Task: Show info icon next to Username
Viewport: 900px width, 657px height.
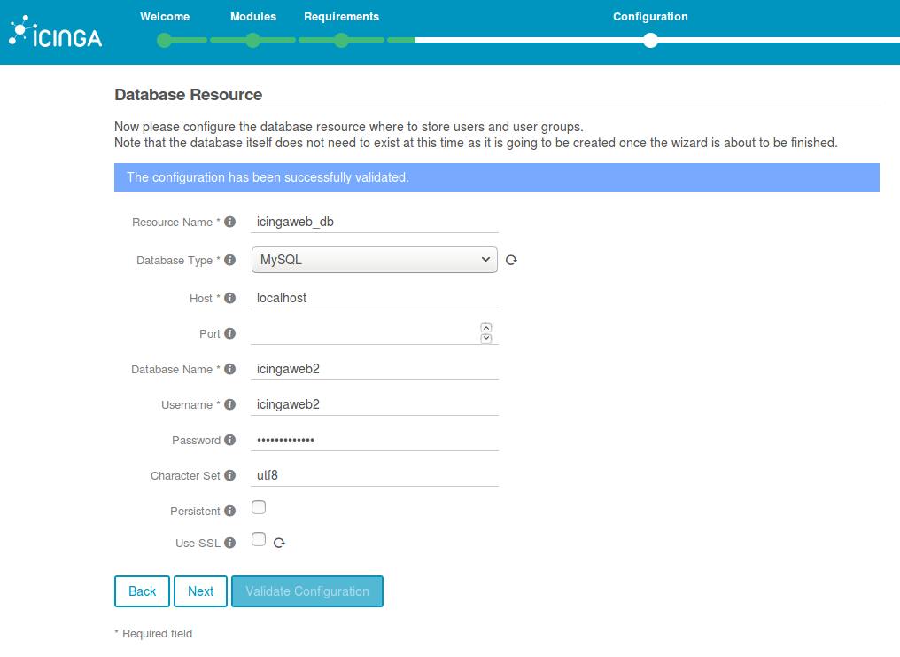Action: pyautogui.click(x=229, y=405)
